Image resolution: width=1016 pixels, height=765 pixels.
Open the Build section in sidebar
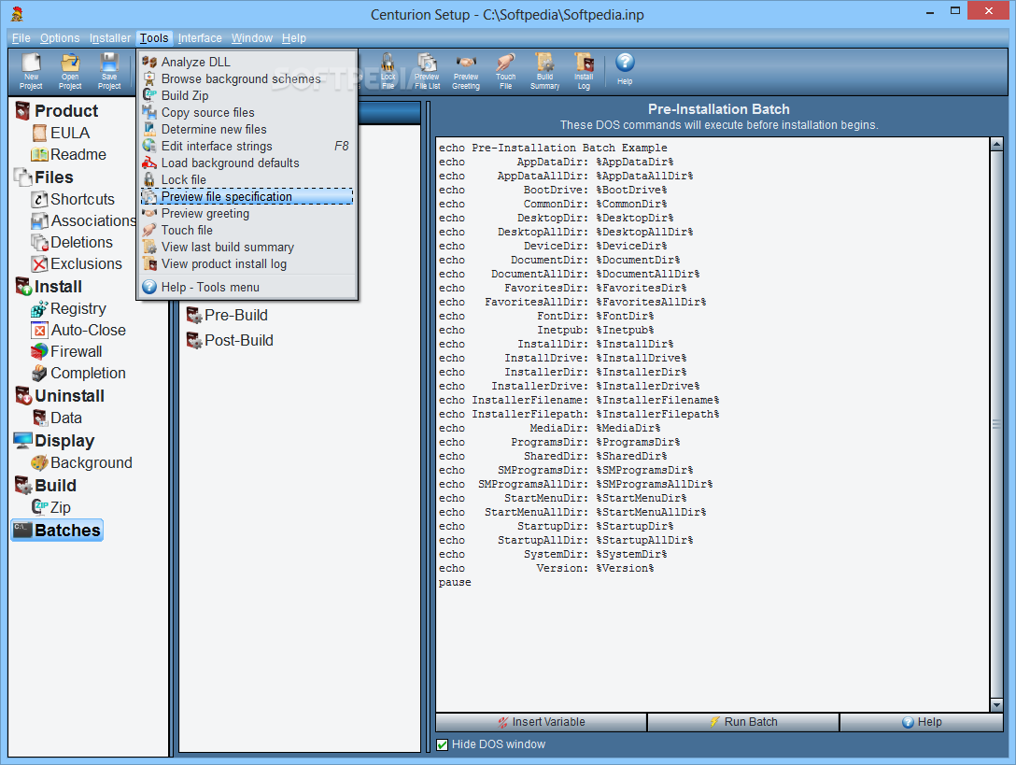point(46,486)
